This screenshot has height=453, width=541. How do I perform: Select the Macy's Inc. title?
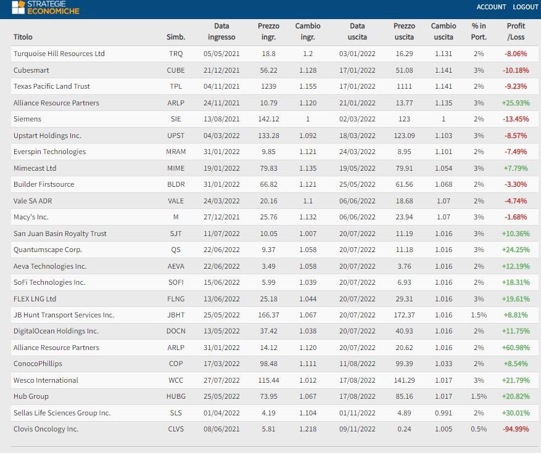click(x=31, y=217)
